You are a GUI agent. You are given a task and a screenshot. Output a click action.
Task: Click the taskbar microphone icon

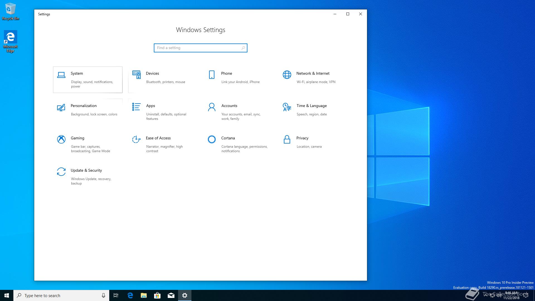[x=103, y=295]
